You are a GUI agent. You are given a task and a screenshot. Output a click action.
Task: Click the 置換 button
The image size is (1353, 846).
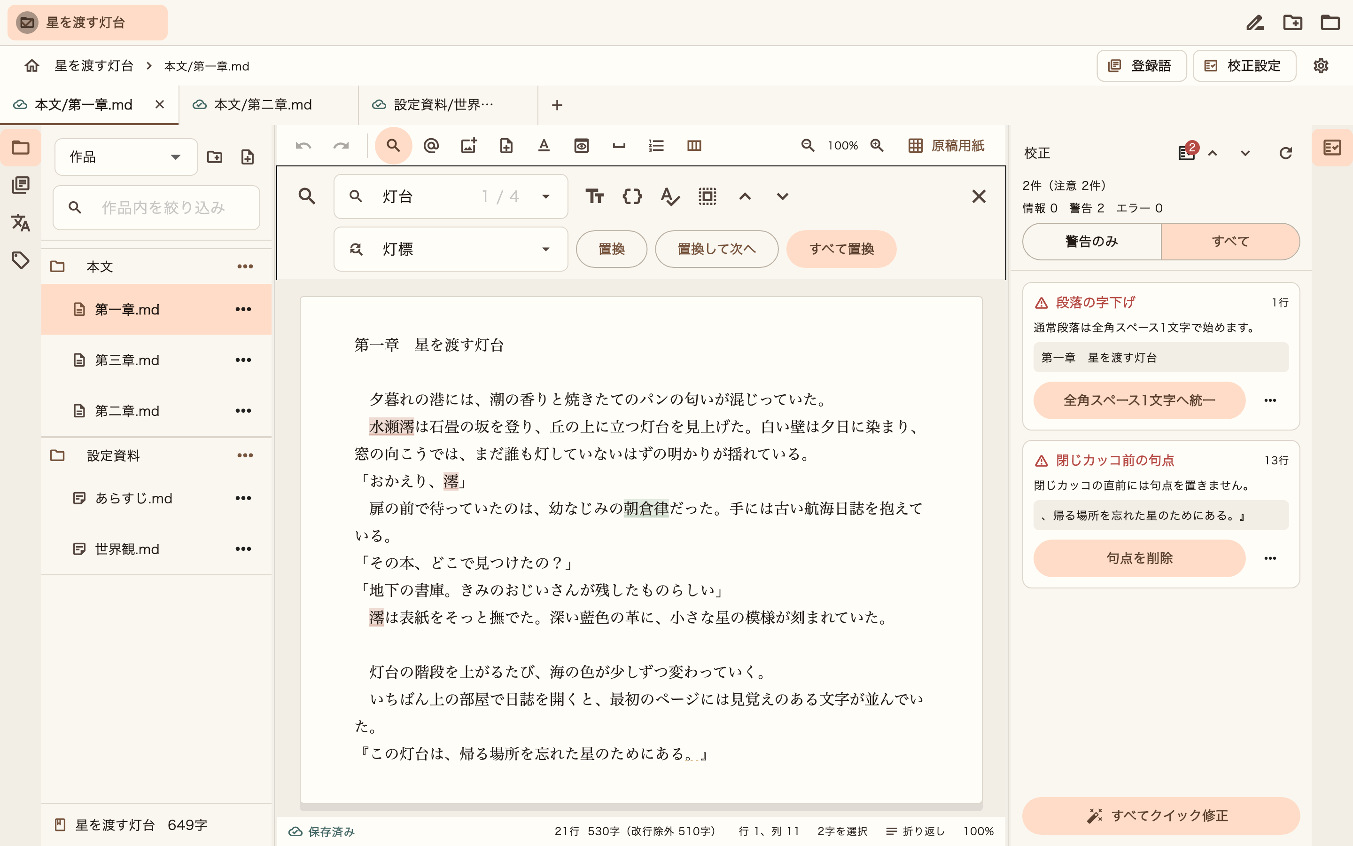click(612, 249)
